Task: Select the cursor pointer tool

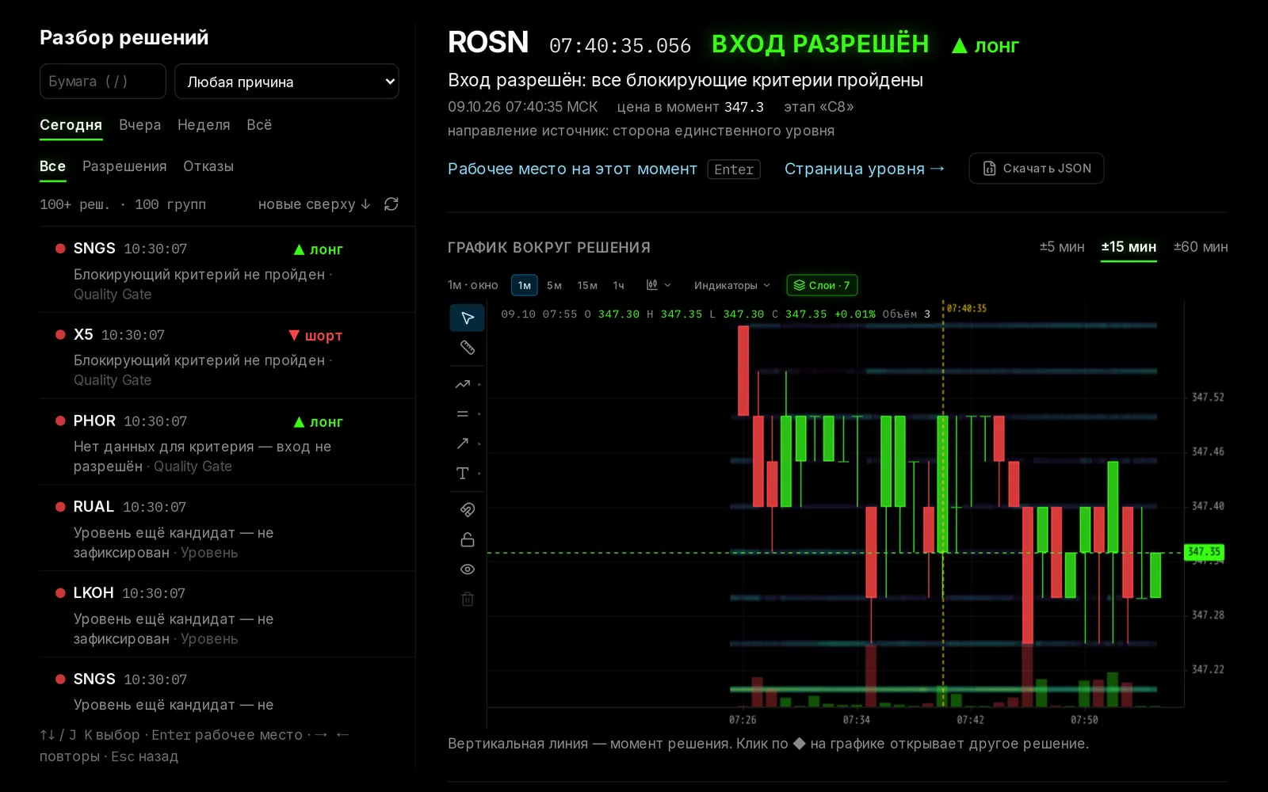Action: tap(468, 318)
